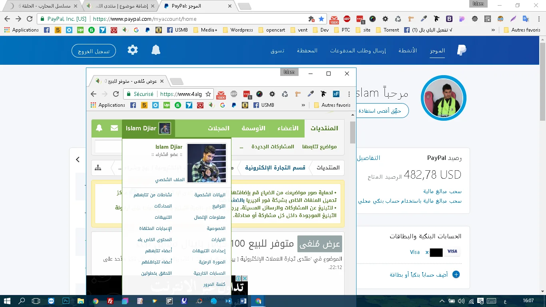Image resolution: width=546 pixels, height=307 pixels.
Task: Open PayPal balance التفاصيل link
Action: (x=369, y=158)
